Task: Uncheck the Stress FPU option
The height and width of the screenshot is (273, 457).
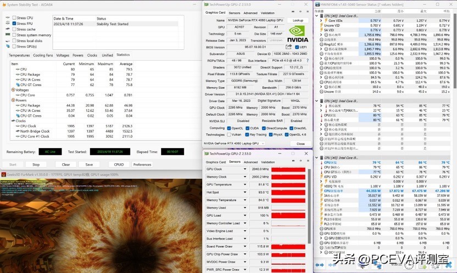Action: [14, 24]
